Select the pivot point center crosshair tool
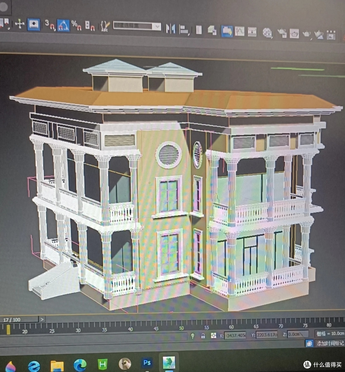This screenshot has height=372, width=345. click(x=20, y=24)
